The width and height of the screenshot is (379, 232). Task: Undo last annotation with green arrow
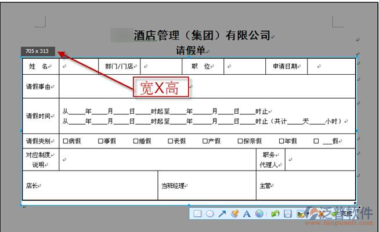tap(276, 213)
